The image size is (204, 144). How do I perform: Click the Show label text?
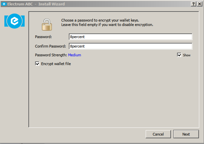coord(187,55)
